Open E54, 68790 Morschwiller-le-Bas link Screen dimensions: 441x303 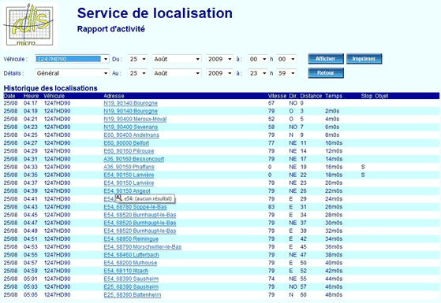[143, 247]
